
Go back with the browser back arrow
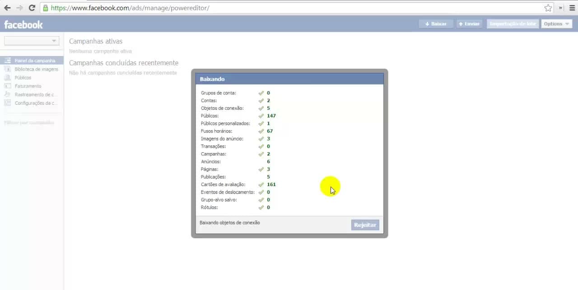pos(7,8)
